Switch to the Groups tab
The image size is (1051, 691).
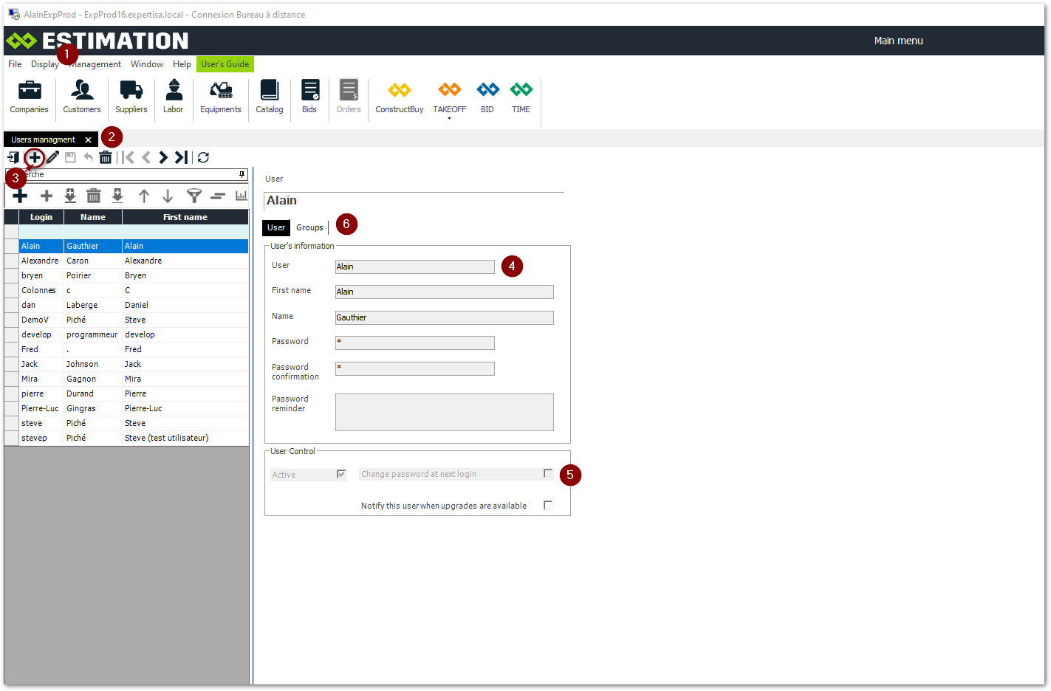point(309,227)
